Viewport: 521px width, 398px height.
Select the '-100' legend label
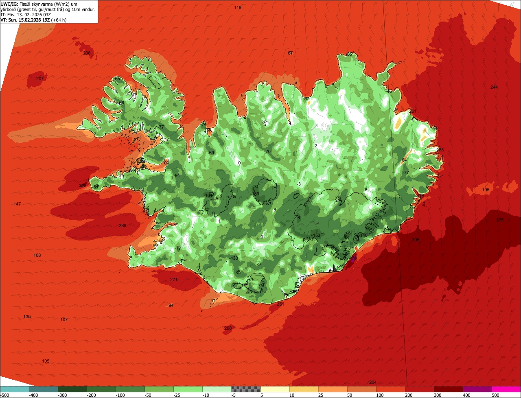pyautogui.click(x=120, y=395)
